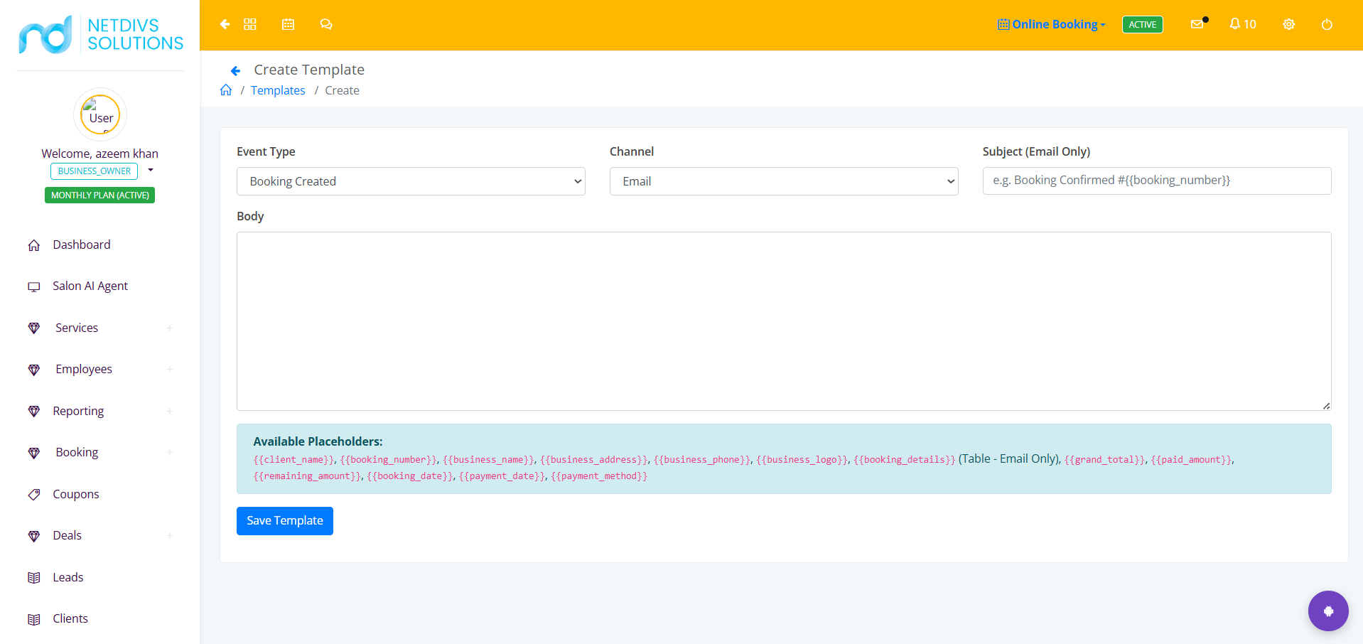Open Dashboard in the sidebar
Viewport: 1363px width, 644px height.
point(82,245)
